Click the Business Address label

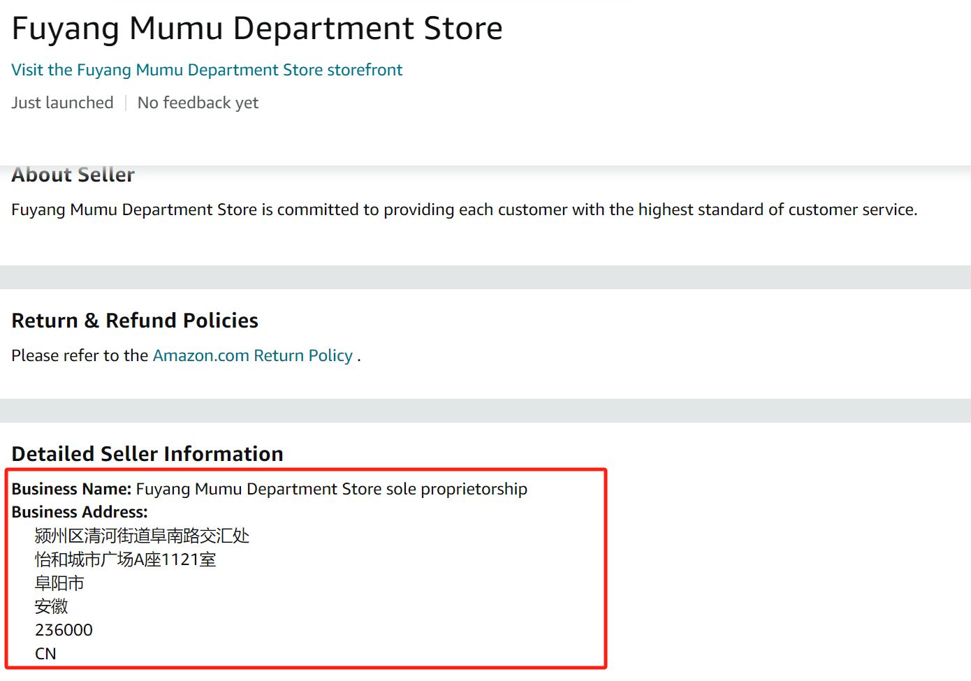(80, 512)
